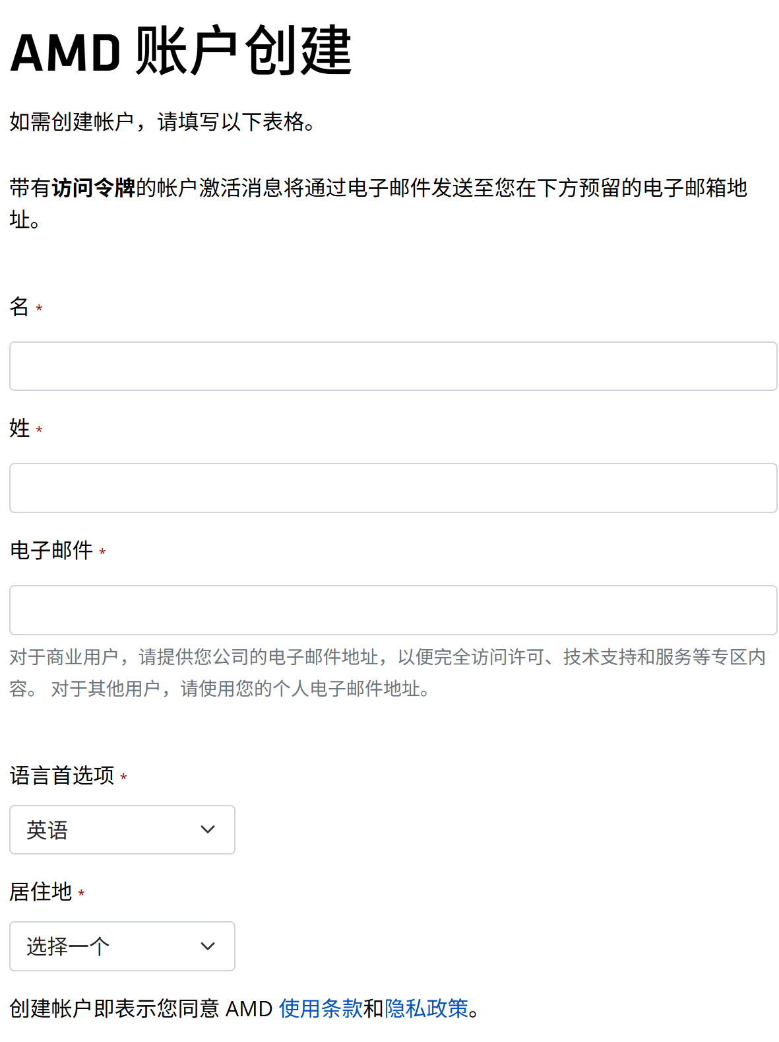Click the bolded 访问令牌 text
Screen dimensions: 779x1042
[94, 188]
